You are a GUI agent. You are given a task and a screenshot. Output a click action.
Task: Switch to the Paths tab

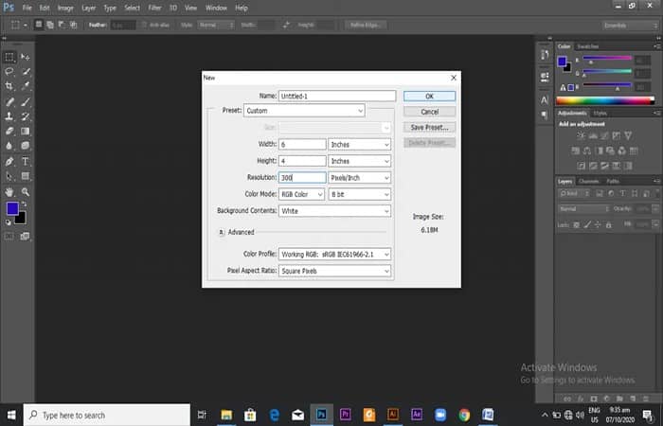point(613,182)
